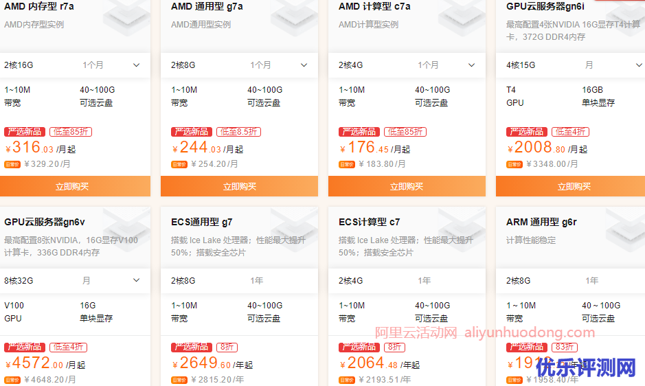The image size is (645, 386).
Task: Click the 日常价 icon next to ¥254.20/月
Action: point(179,165)
